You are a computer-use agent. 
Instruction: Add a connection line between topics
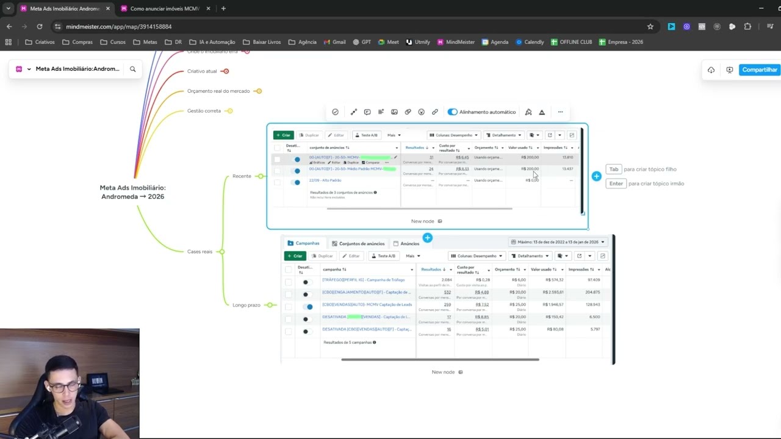[353, 112]
